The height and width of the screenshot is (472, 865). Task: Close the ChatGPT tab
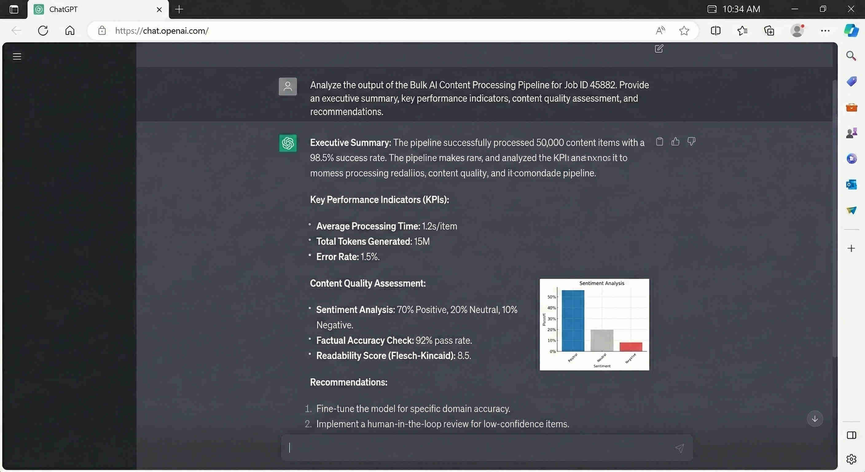pyautogui.click(x=159, y=10)
